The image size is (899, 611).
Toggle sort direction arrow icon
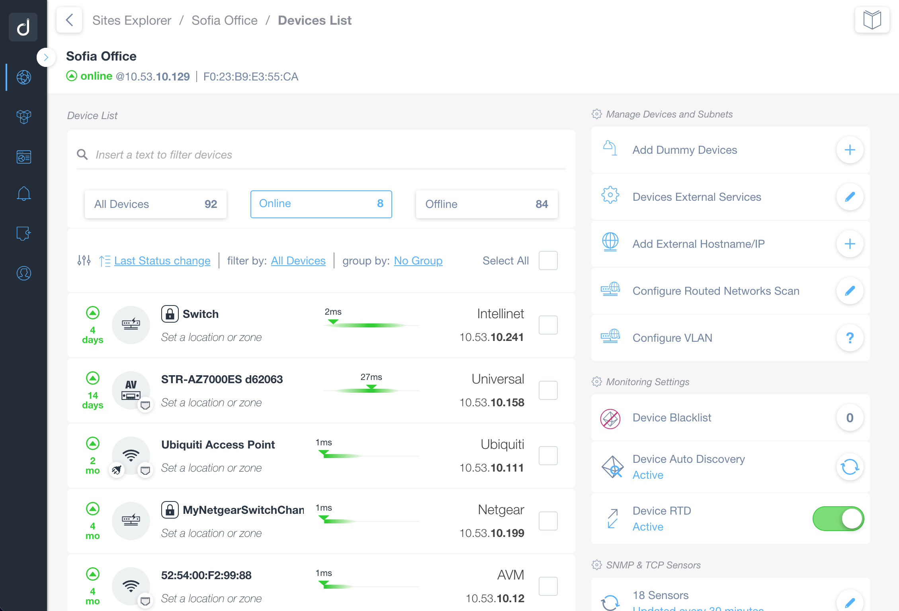(x=105, y=261)
